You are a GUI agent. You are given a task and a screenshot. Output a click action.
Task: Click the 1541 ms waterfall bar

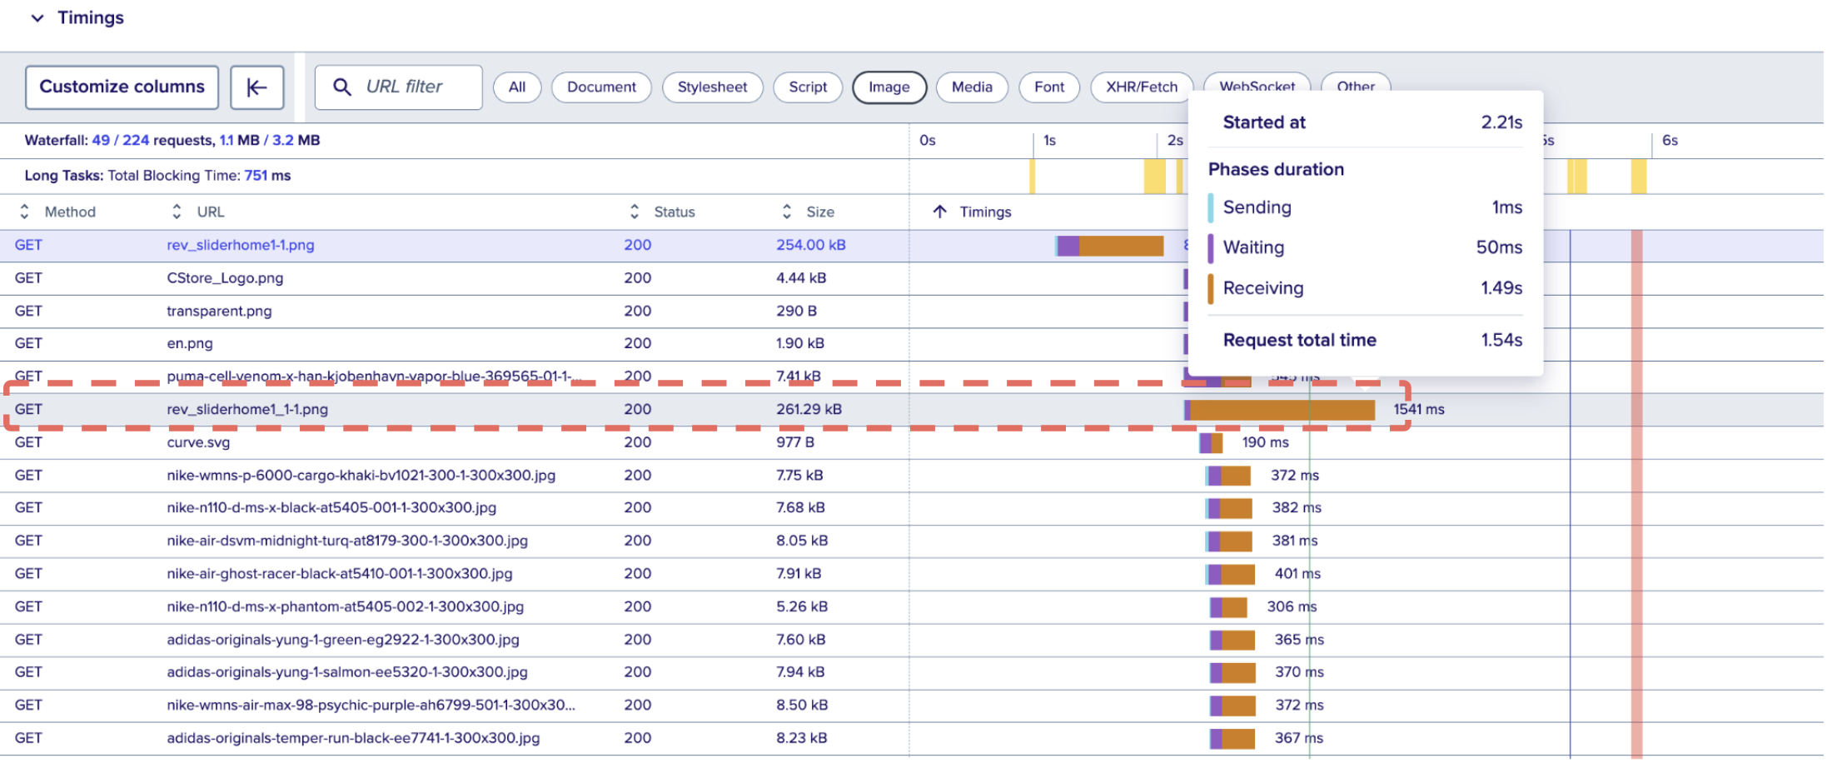[1280, 410]
